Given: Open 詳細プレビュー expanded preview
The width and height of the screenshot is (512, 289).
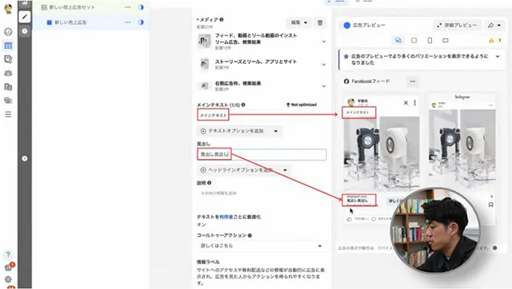Looking at the screenshot, I should click(x=457, y=25).
